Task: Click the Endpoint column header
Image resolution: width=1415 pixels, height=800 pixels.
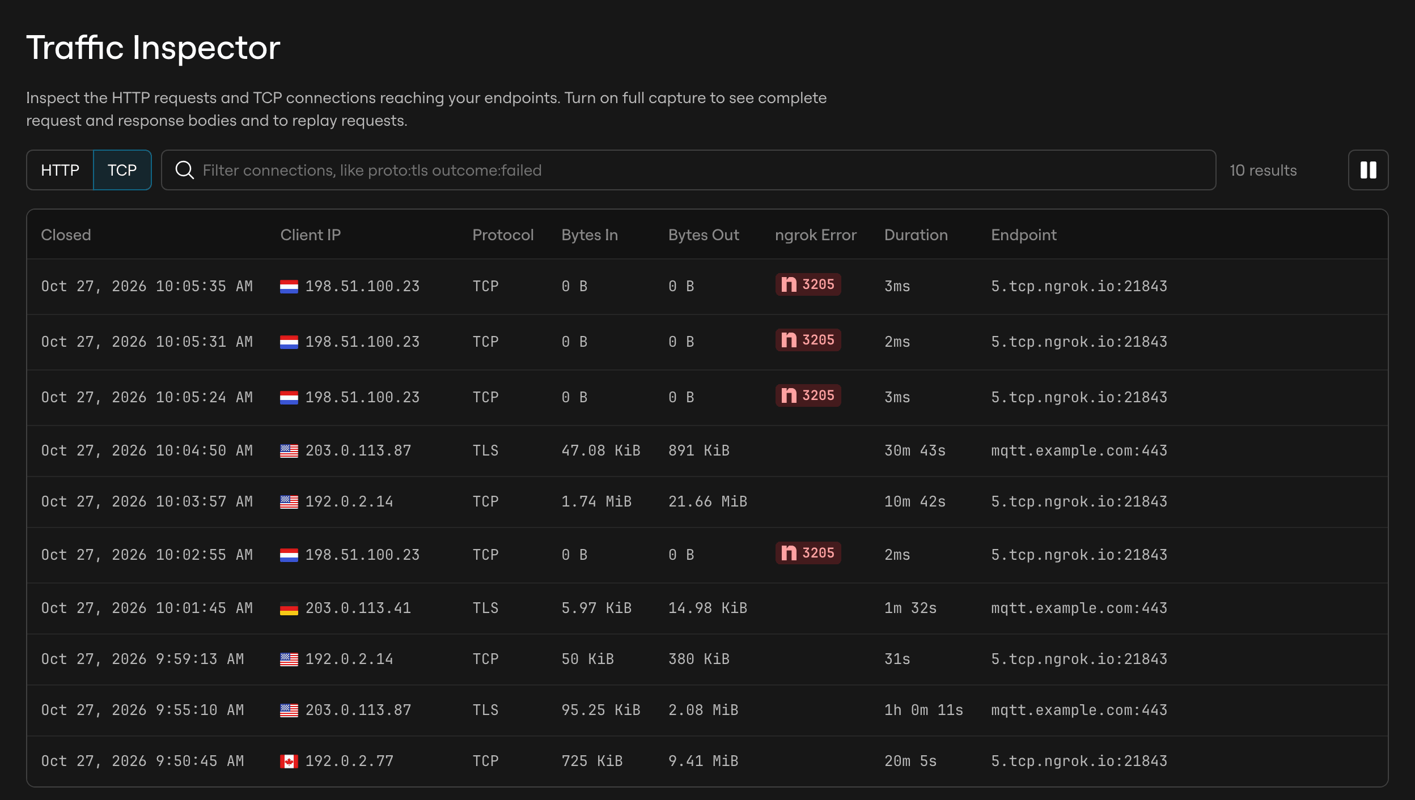Action: pyautogui.click(x=1024, y=235)
